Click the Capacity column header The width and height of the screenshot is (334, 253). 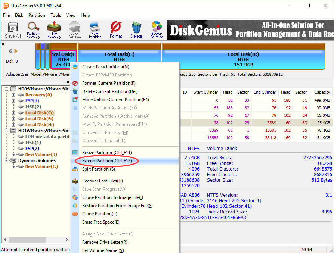pyautogui.click(x=322, y=92)
